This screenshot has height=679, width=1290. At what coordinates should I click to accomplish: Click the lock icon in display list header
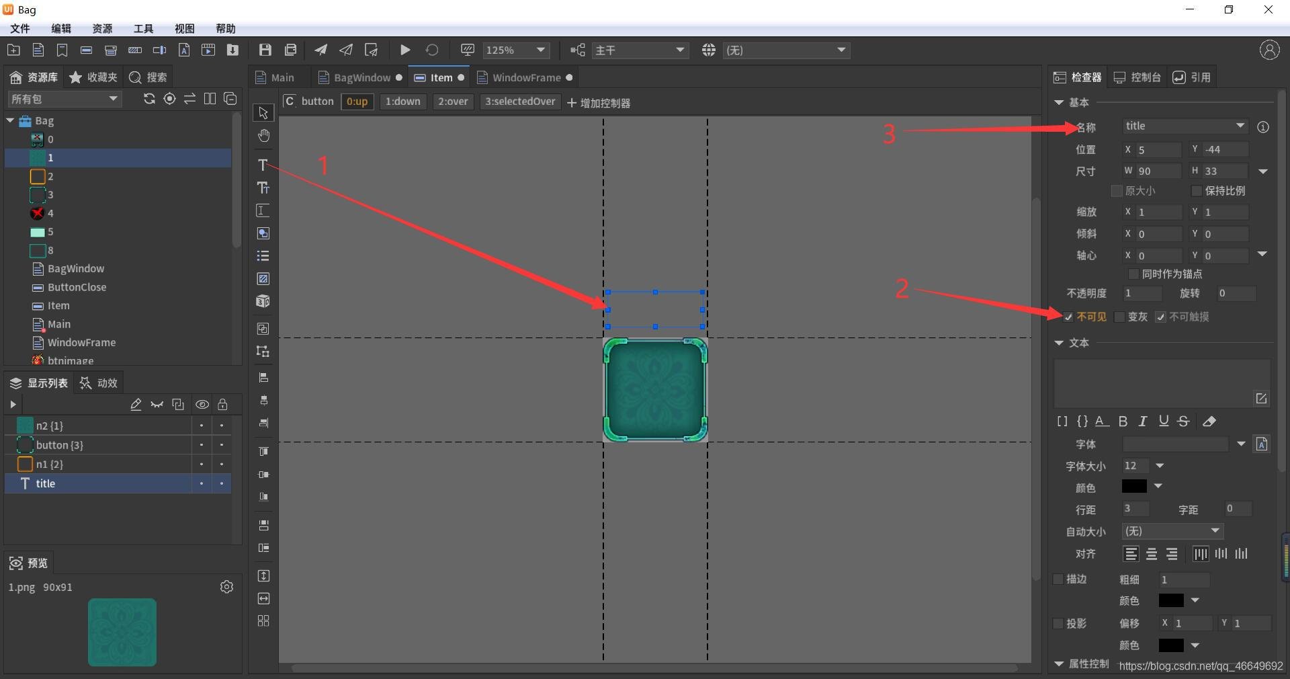point(222,405)
